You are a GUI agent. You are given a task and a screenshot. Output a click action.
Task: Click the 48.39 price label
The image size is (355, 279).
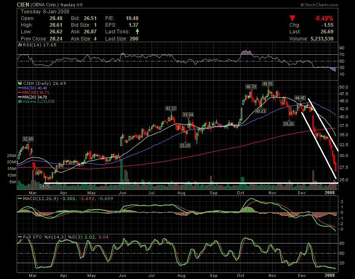click(251, 87)
